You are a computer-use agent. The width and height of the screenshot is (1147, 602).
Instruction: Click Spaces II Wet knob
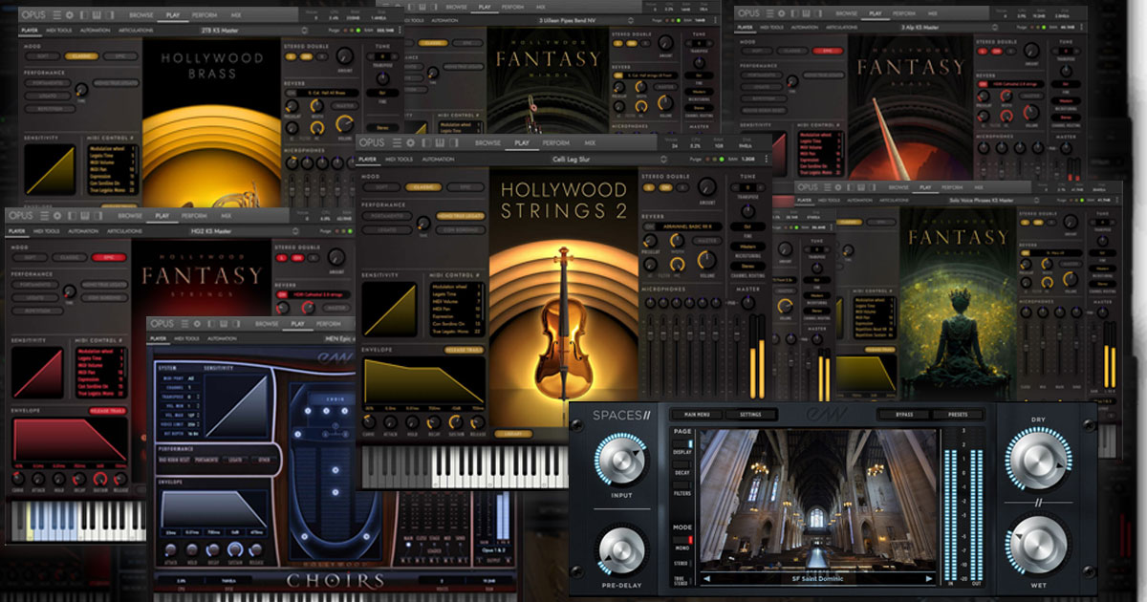pos(1040,547)
